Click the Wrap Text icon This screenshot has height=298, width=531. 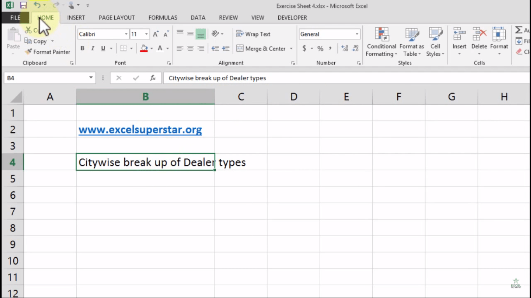(253, 34)
